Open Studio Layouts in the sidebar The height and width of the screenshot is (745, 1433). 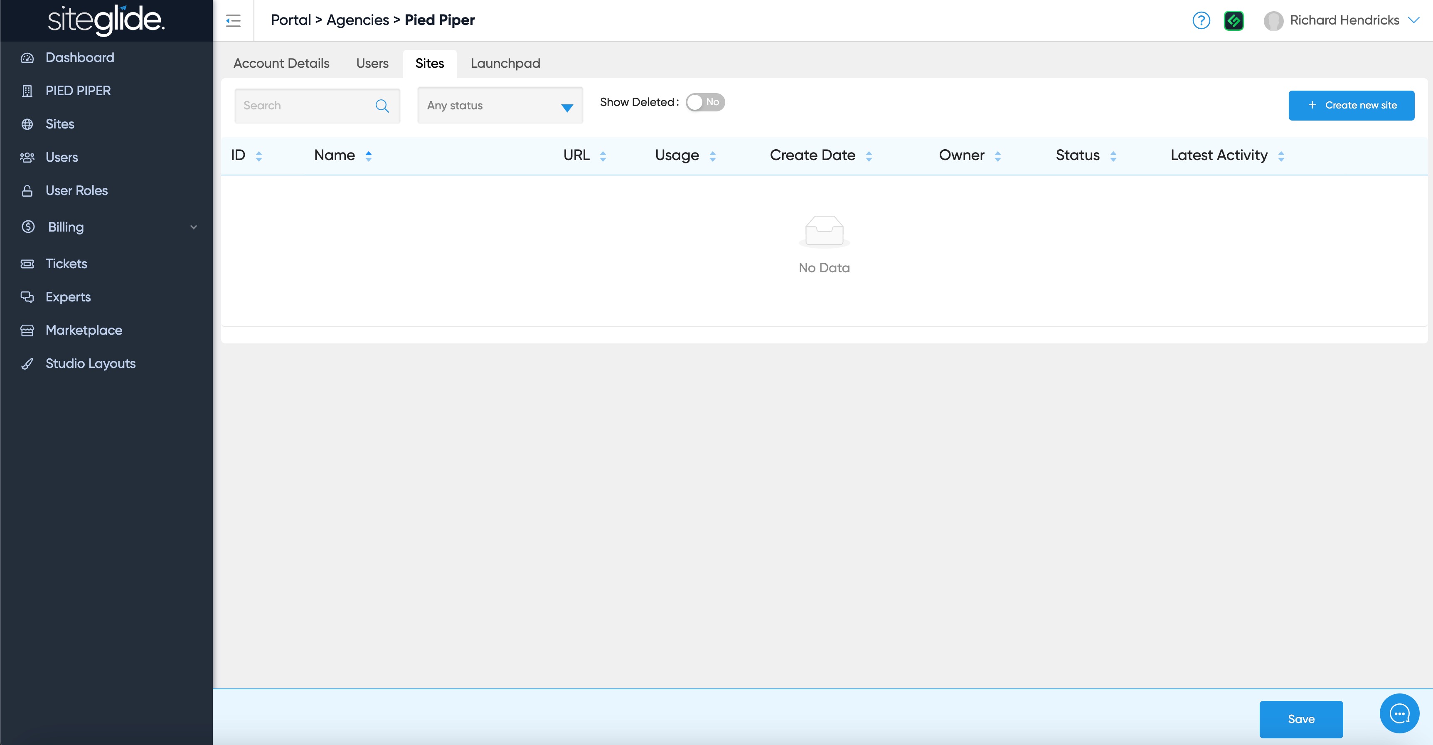click(x=90, y=363)
